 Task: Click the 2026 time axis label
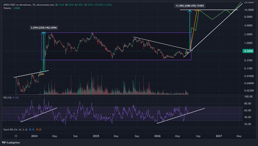157,136
